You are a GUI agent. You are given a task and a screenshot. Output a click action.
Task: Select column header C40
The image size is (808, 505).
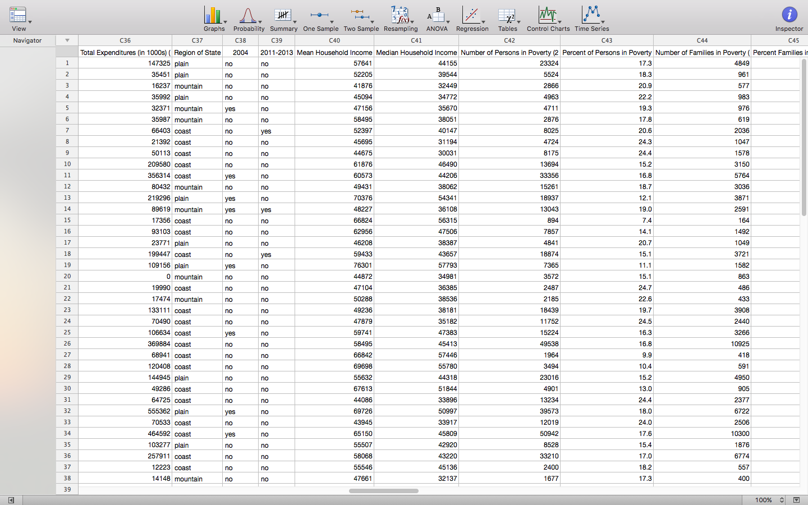(334, 40)
